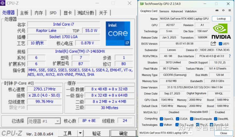The width and height of the screenshot is (235, 137).
Task: Open the GPU-Z hamburger menu
Action: [230, 10]
